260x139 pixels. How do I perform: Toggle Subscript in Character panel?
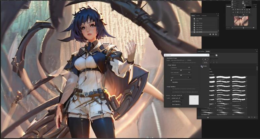click(x=245, y=9)
